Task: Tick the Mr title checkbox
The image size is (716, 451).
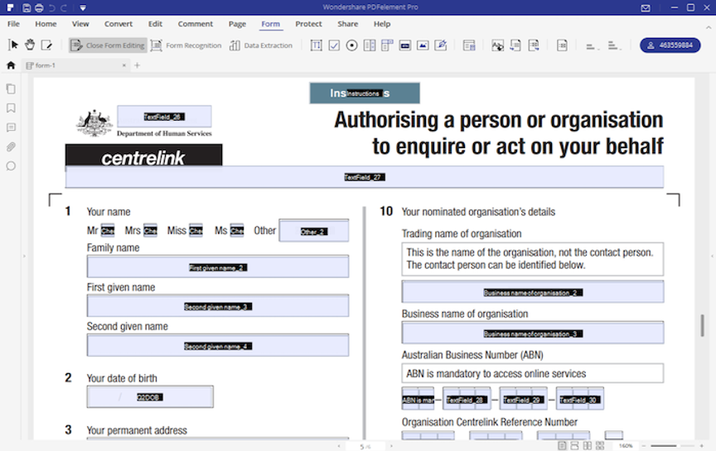Action: pyautogui.click(x=107, y=231)
